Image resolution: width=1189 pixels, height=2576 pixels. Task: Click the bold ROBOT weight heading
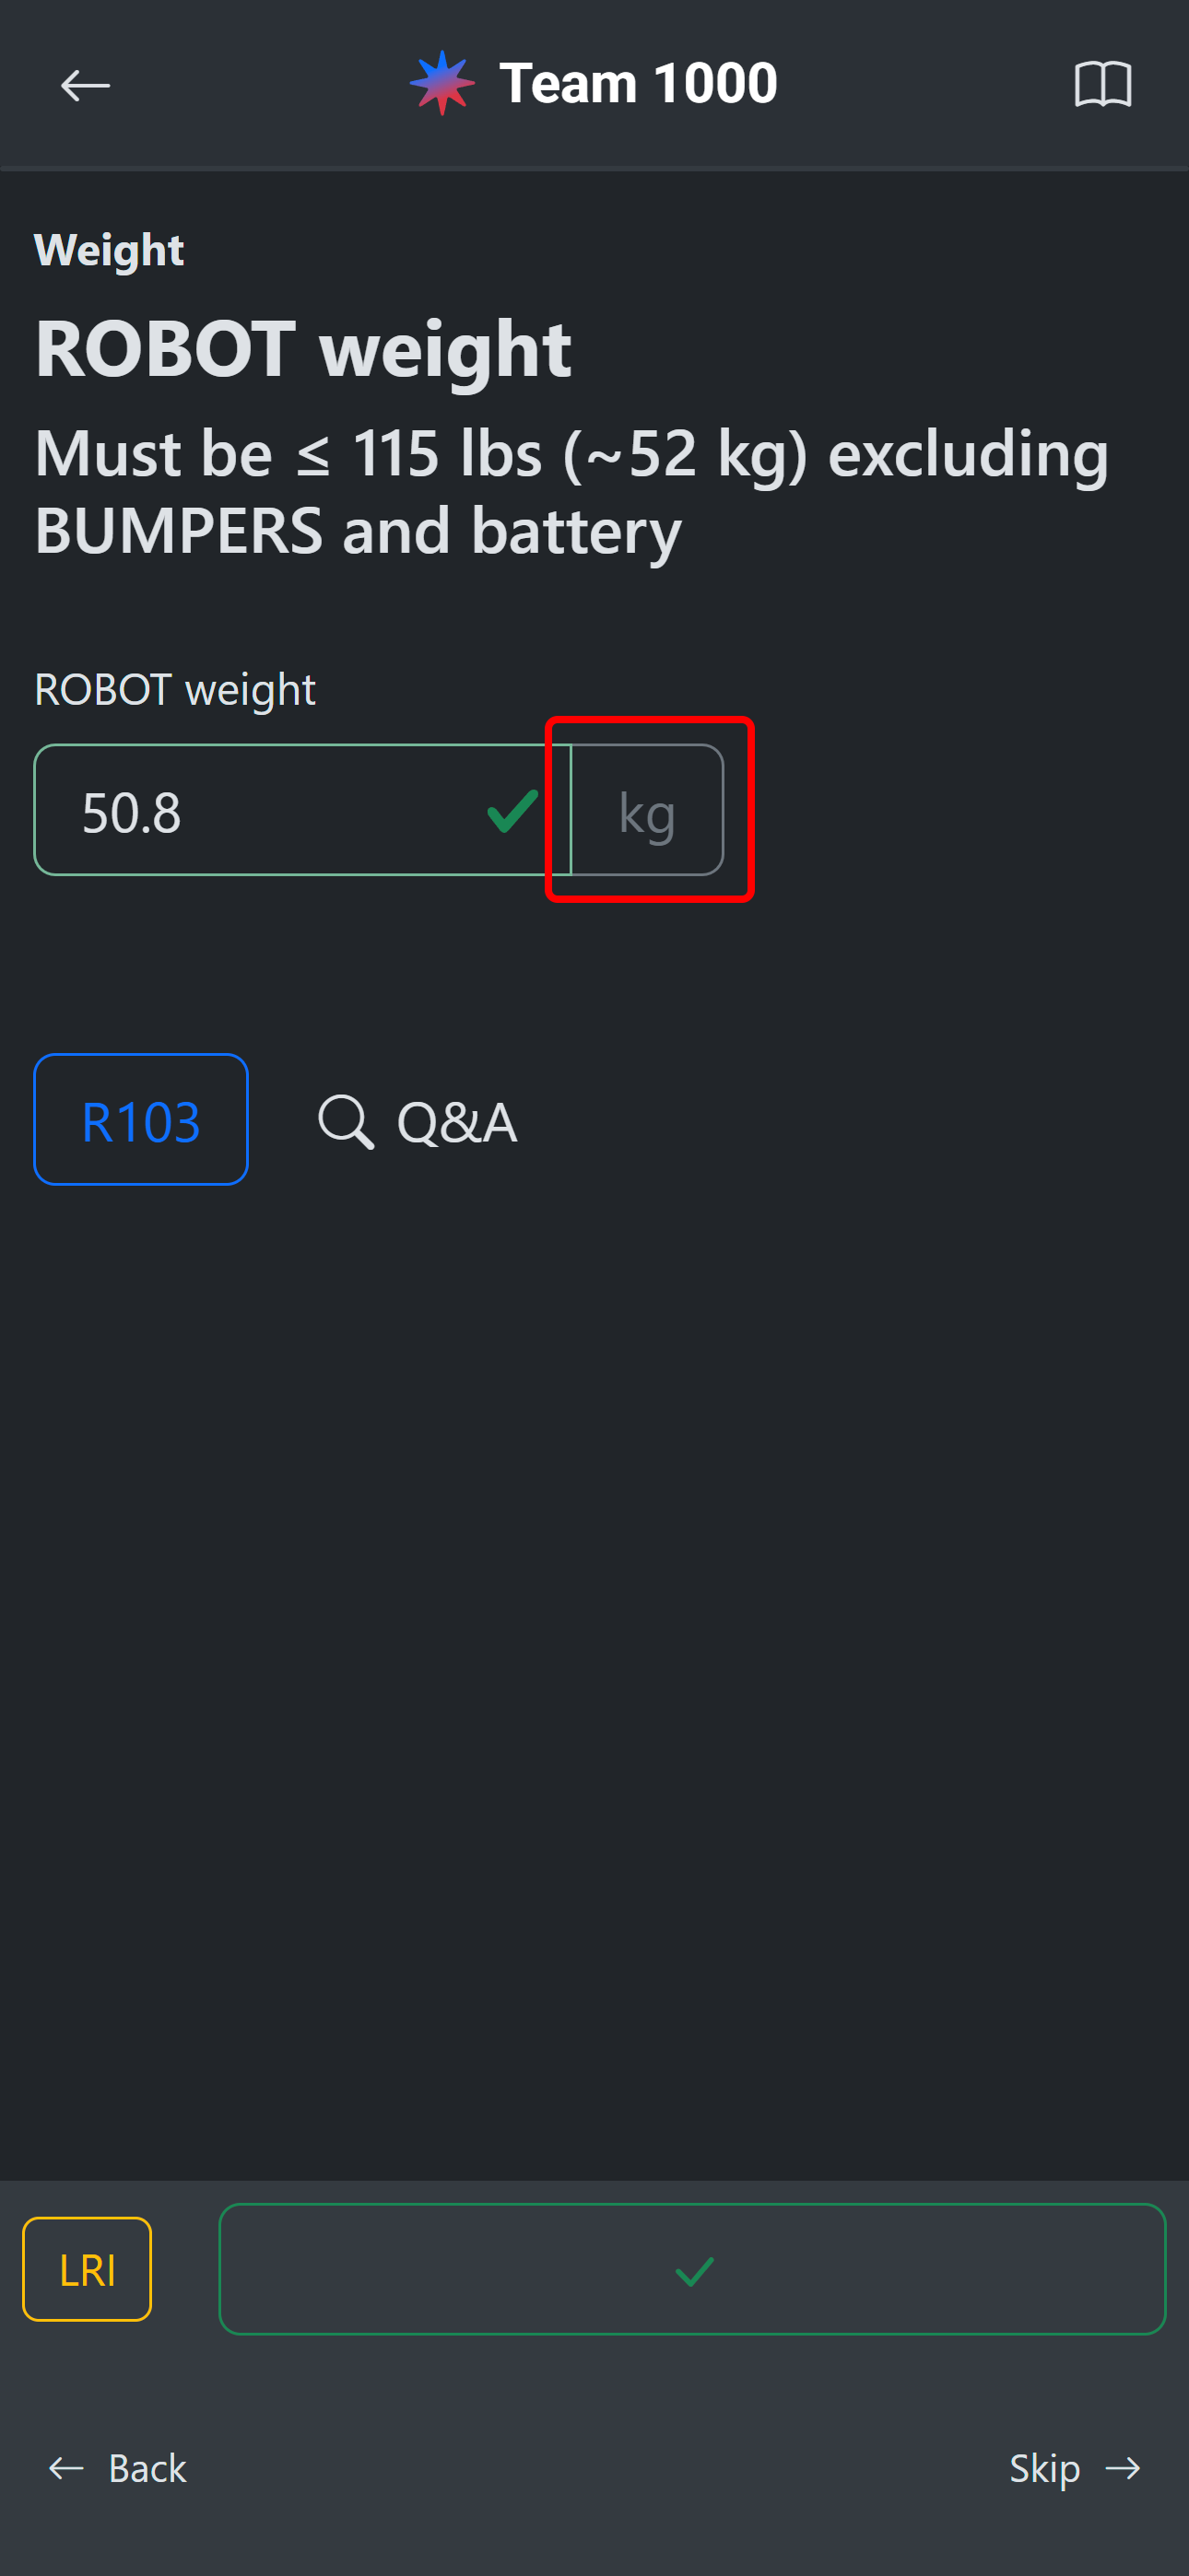click(303, 349)
